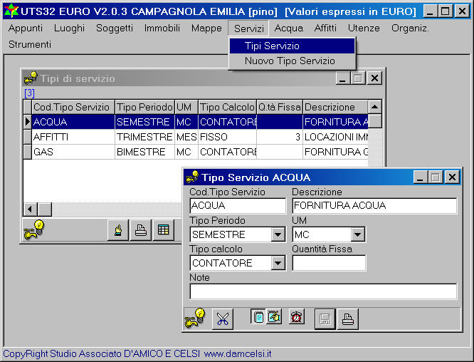Open the Immobili menu
This screenshot has height=362, width=474.
(x=162, y=28)
